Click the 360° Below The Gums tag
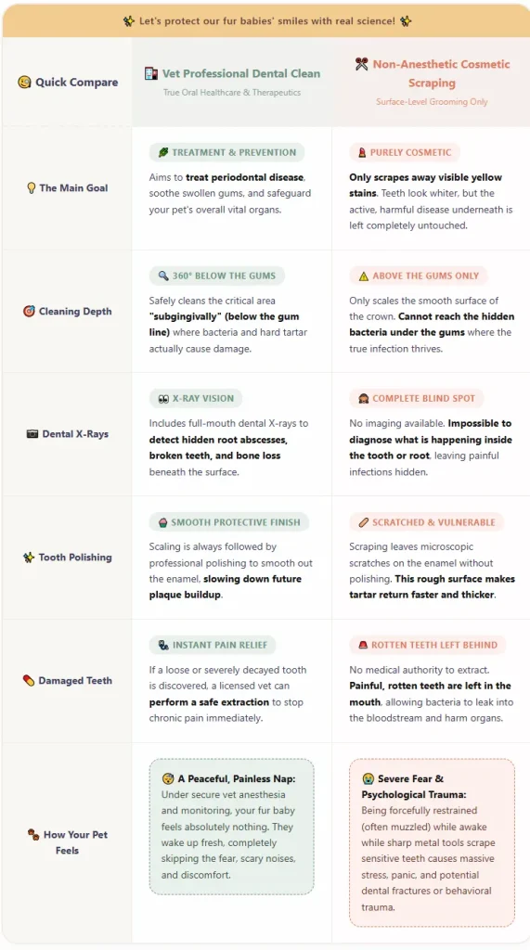The image size is (530, 950). click(216, 276)
